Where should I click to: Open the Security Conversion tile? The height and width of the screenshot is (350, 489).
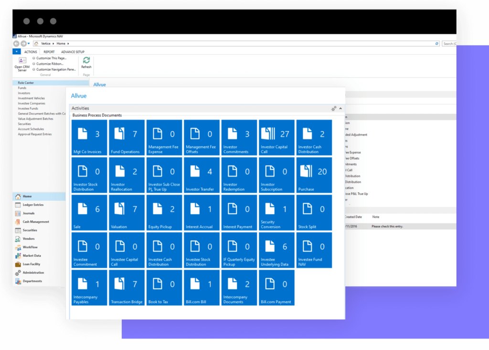[x=276, y=212]
